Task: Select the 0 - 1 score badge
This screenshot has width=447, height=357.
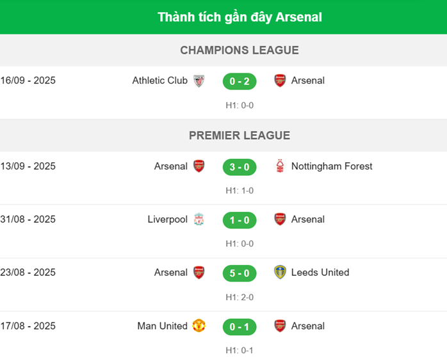Action: [x=240, y=327]
